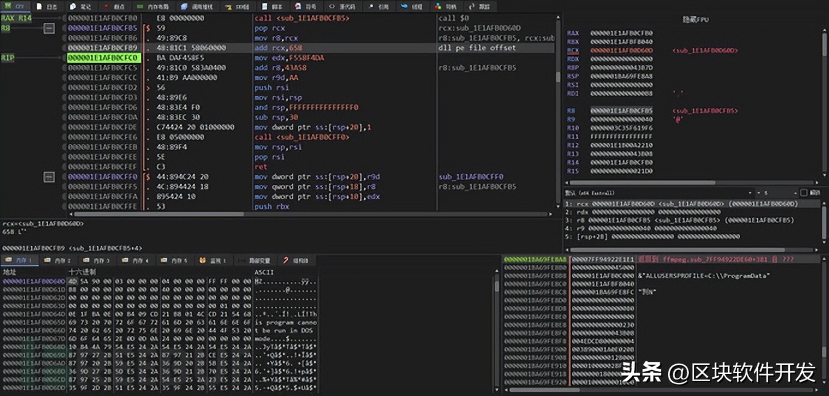Open the calling convention dropdown
This screenshot has height=396, width=829.
(x=750, y=193)
